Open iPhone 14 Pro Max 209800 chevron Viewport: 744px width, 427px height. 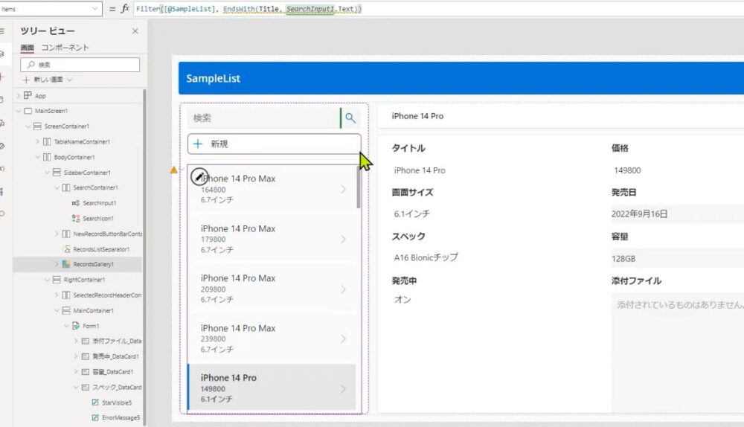(x=343, y=289)
